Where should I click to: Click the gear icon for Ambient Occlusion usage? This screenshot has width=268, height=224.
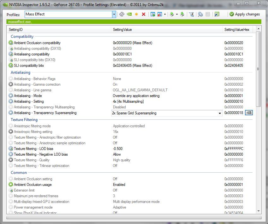point(11,184)
